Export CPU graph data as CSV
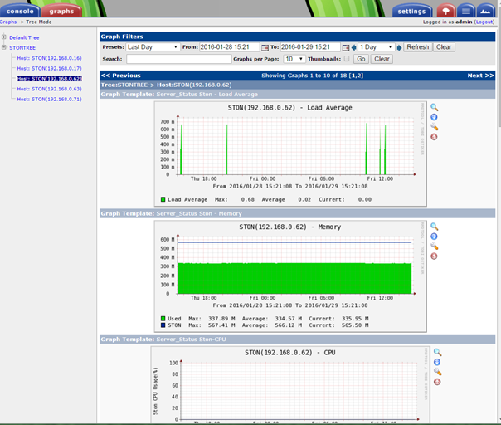This screenshot has width=501, height=425. pos(437,362)
